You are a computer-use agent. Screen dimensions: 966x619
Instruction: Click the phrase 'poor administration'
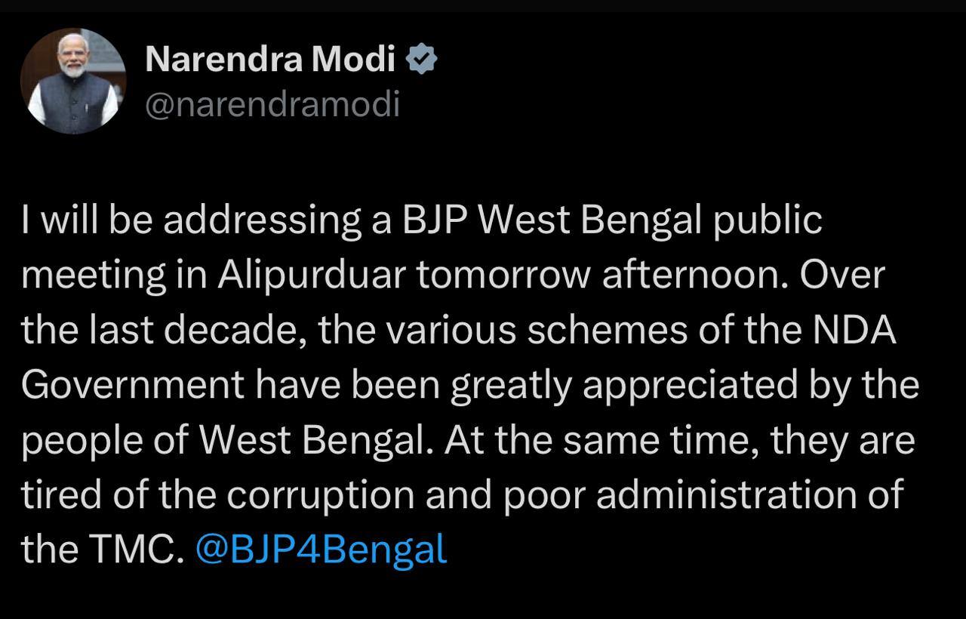pyautogui.click(x=679, y=494)
